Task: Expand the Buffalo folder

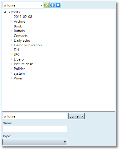Action: 11,31
